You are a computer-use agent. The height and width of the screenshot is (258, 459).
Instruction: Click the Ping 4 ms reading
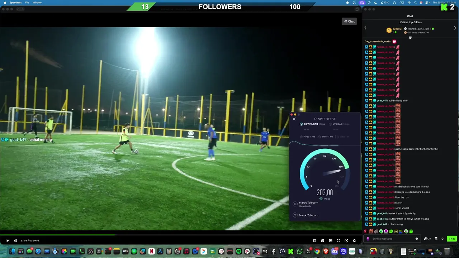point(308,137)
